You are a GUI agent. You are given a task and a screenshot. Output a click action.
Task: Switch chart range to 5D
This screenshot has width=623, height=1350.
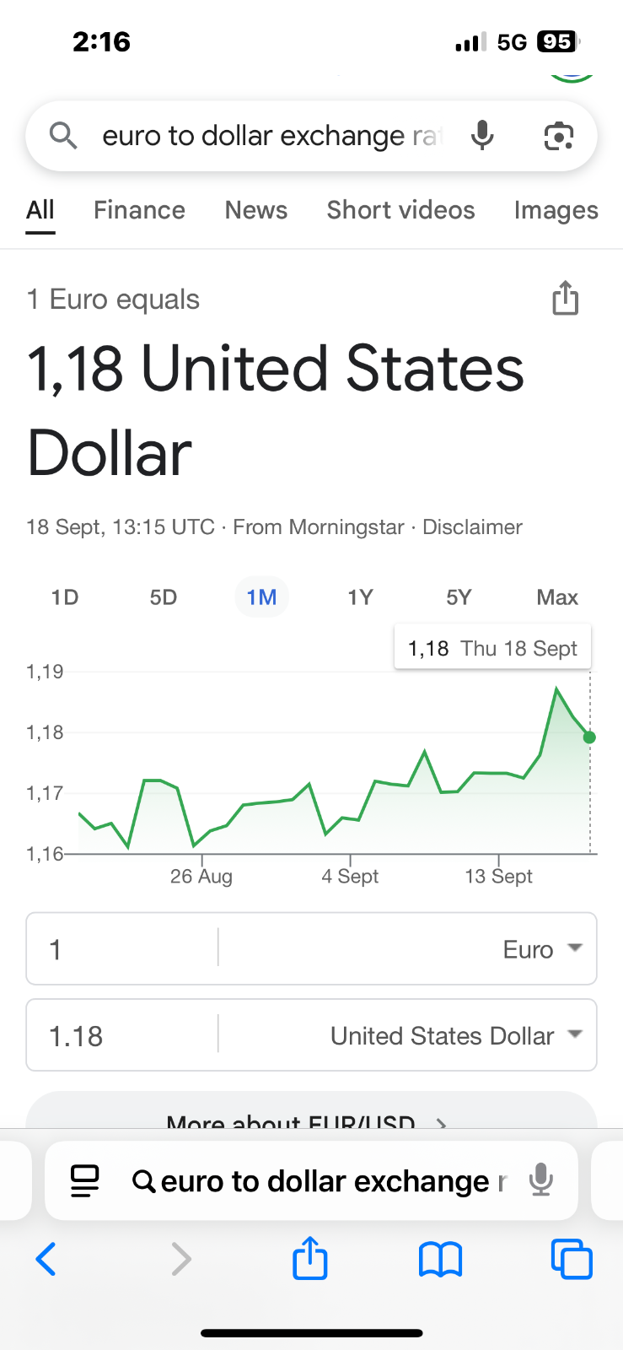[164, 597]
